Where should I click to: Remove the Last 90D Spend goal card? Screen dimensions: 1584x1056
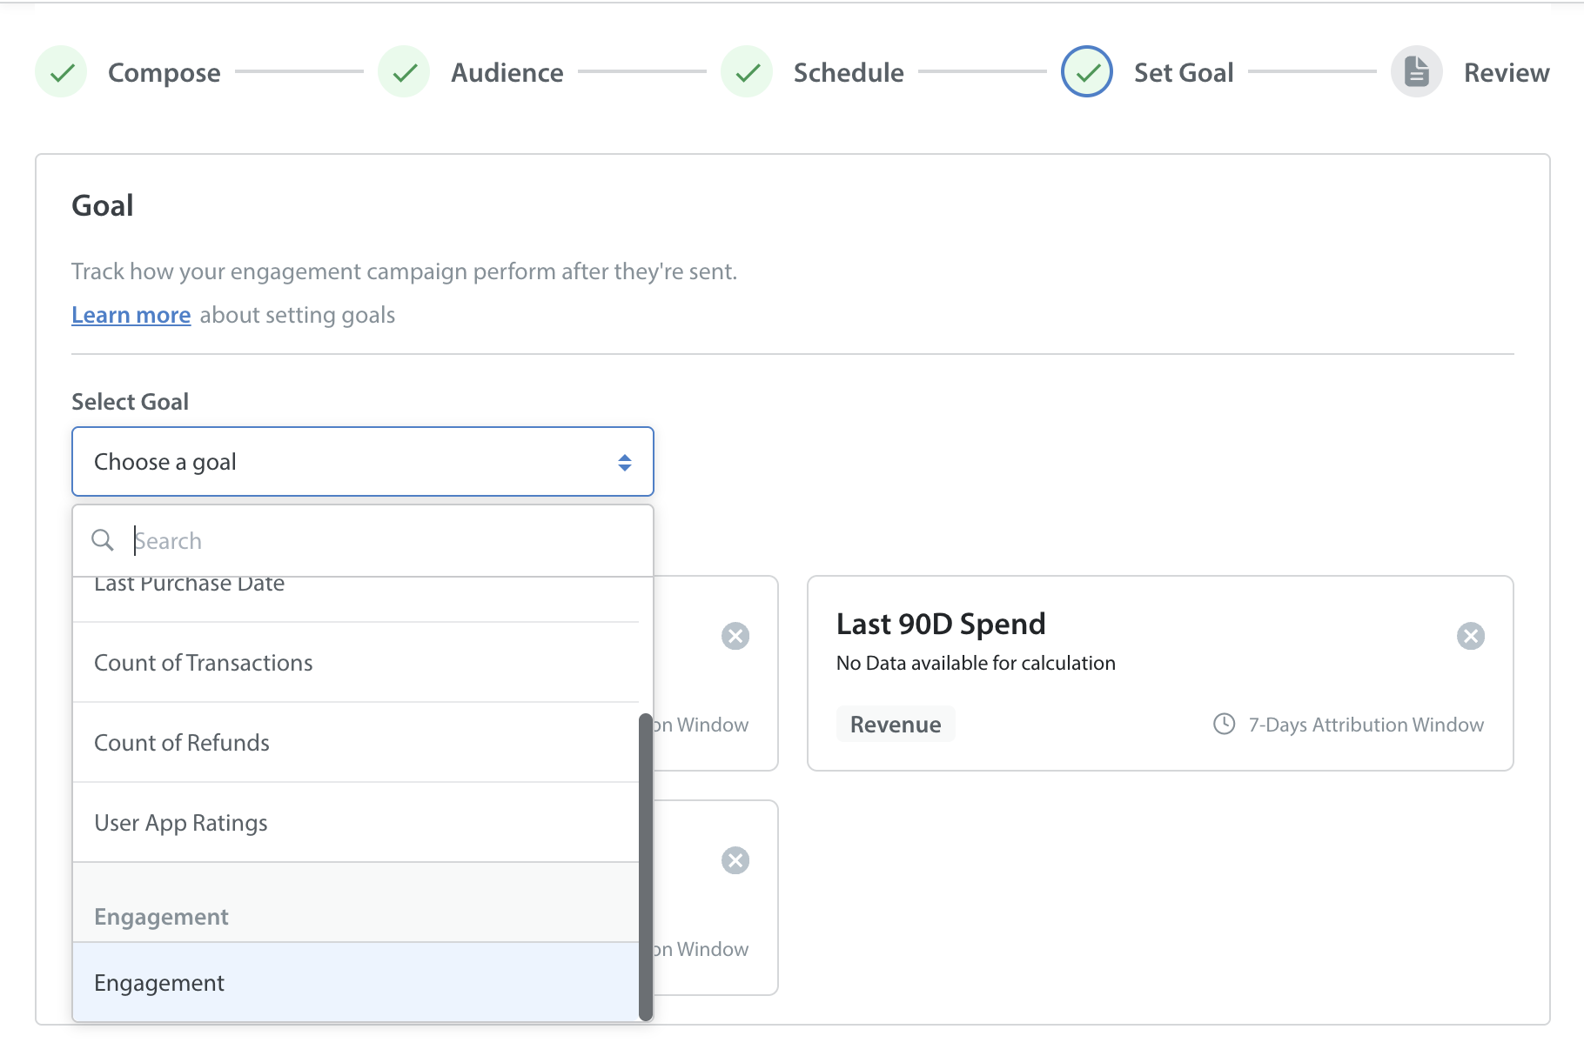[x=1471, y=636]
